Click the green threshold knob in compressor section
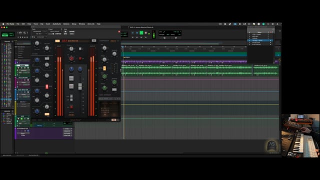Viewport: 320px width, 180px height. tap(104, 76)
